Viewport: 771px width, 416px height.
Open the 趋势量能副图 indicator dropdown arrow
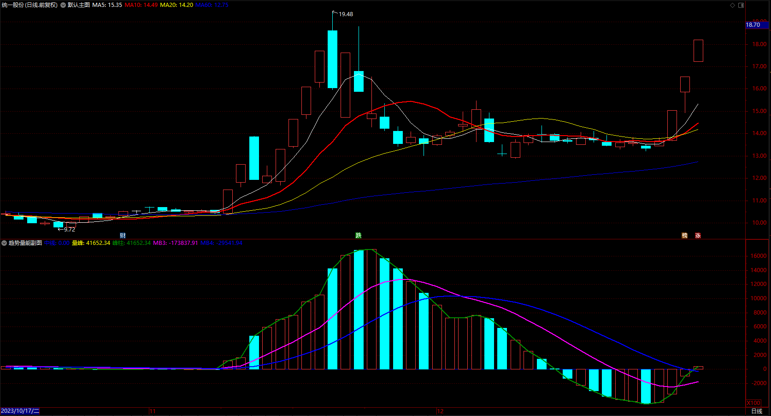(x=4, y=243)
